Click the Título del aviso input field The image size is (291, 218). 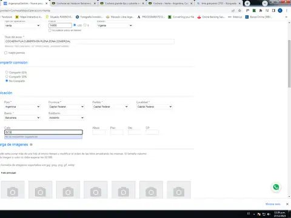[x=89, y=41]
